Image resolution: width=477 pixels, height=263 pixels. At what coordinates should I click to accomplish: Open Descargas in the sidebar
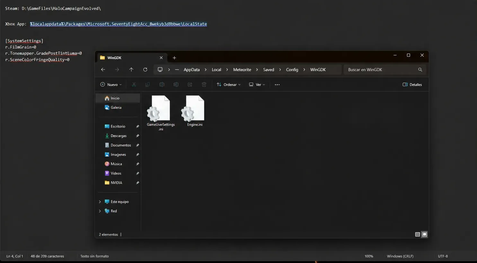click(x=118, y=136)
